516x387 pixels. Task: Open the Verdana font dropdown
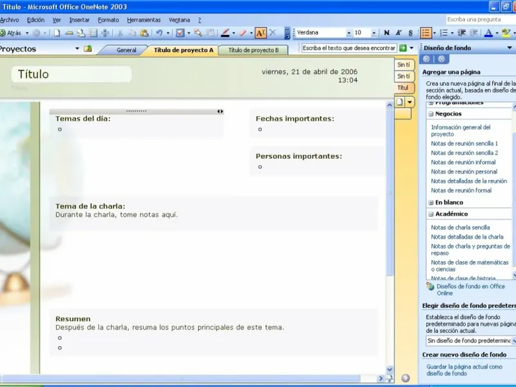click(348, 33)
